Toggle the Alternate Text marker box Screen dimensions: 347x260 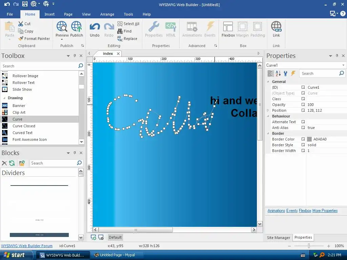point(303,122)
